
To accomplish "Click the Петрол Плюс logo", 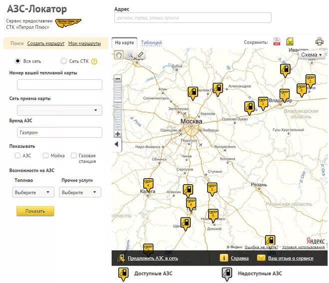I will [68, 23].
